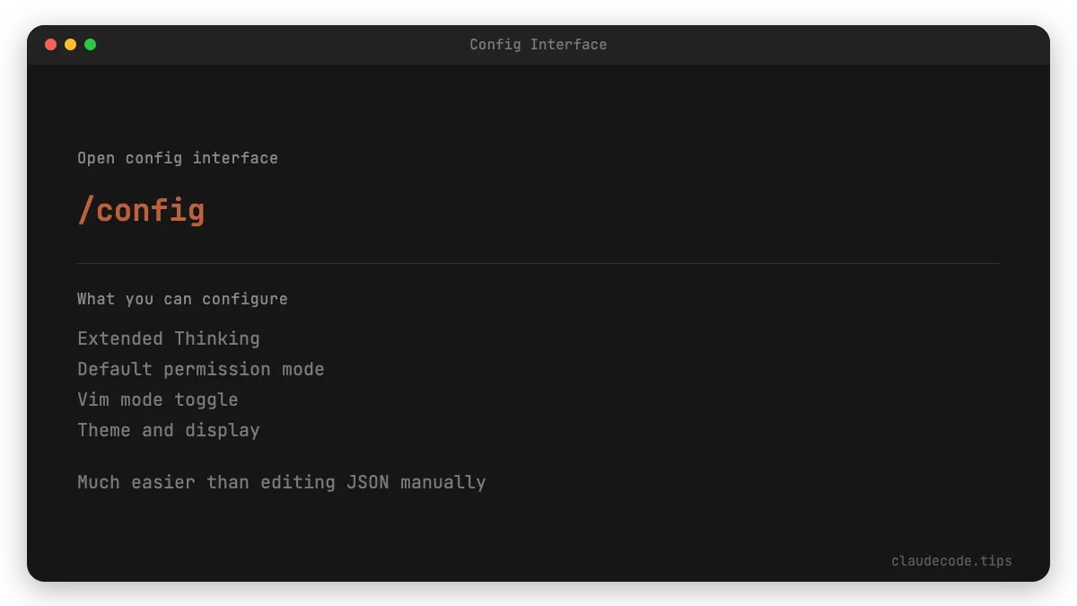Click the yellow minimize window button
Screen dimensions: 1077x606
[x=70, y=42]
